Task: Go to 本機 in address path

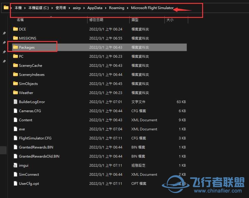Action: (x=18, y=8)
